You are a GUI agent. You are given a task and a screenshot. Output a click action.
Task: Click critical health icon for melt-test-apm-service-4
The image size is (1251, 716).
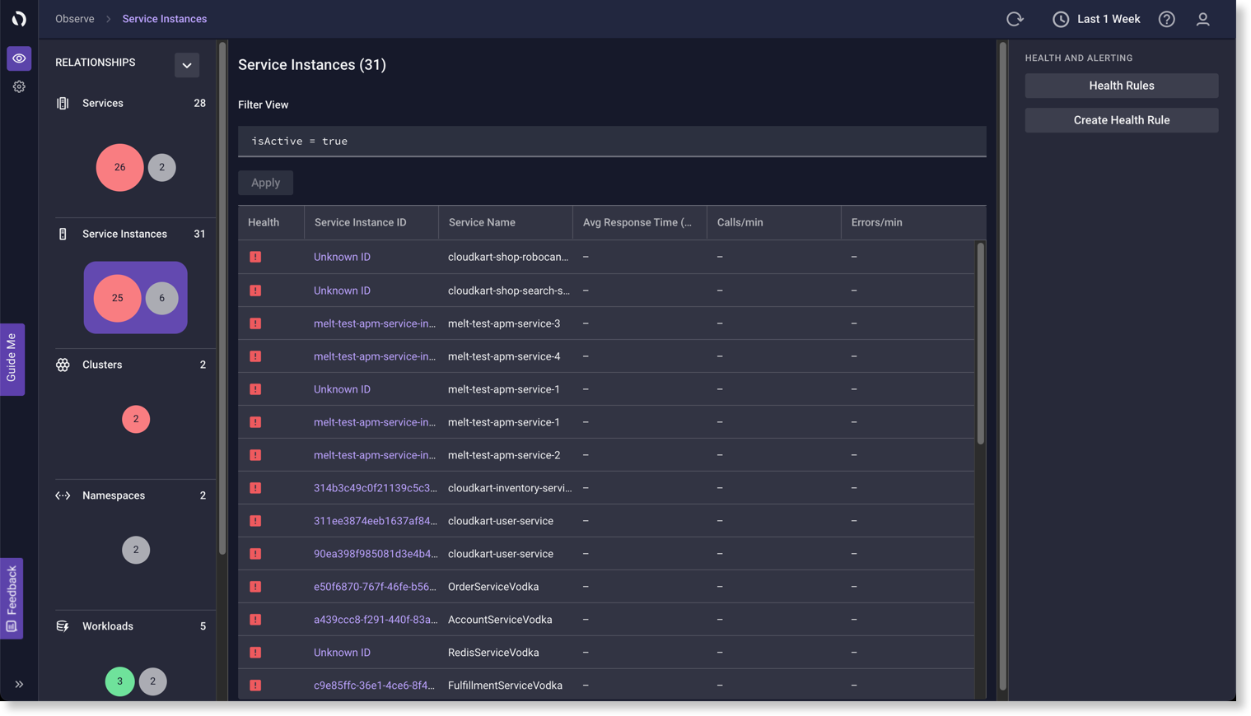pyautogui.click(x=255, y=356)
